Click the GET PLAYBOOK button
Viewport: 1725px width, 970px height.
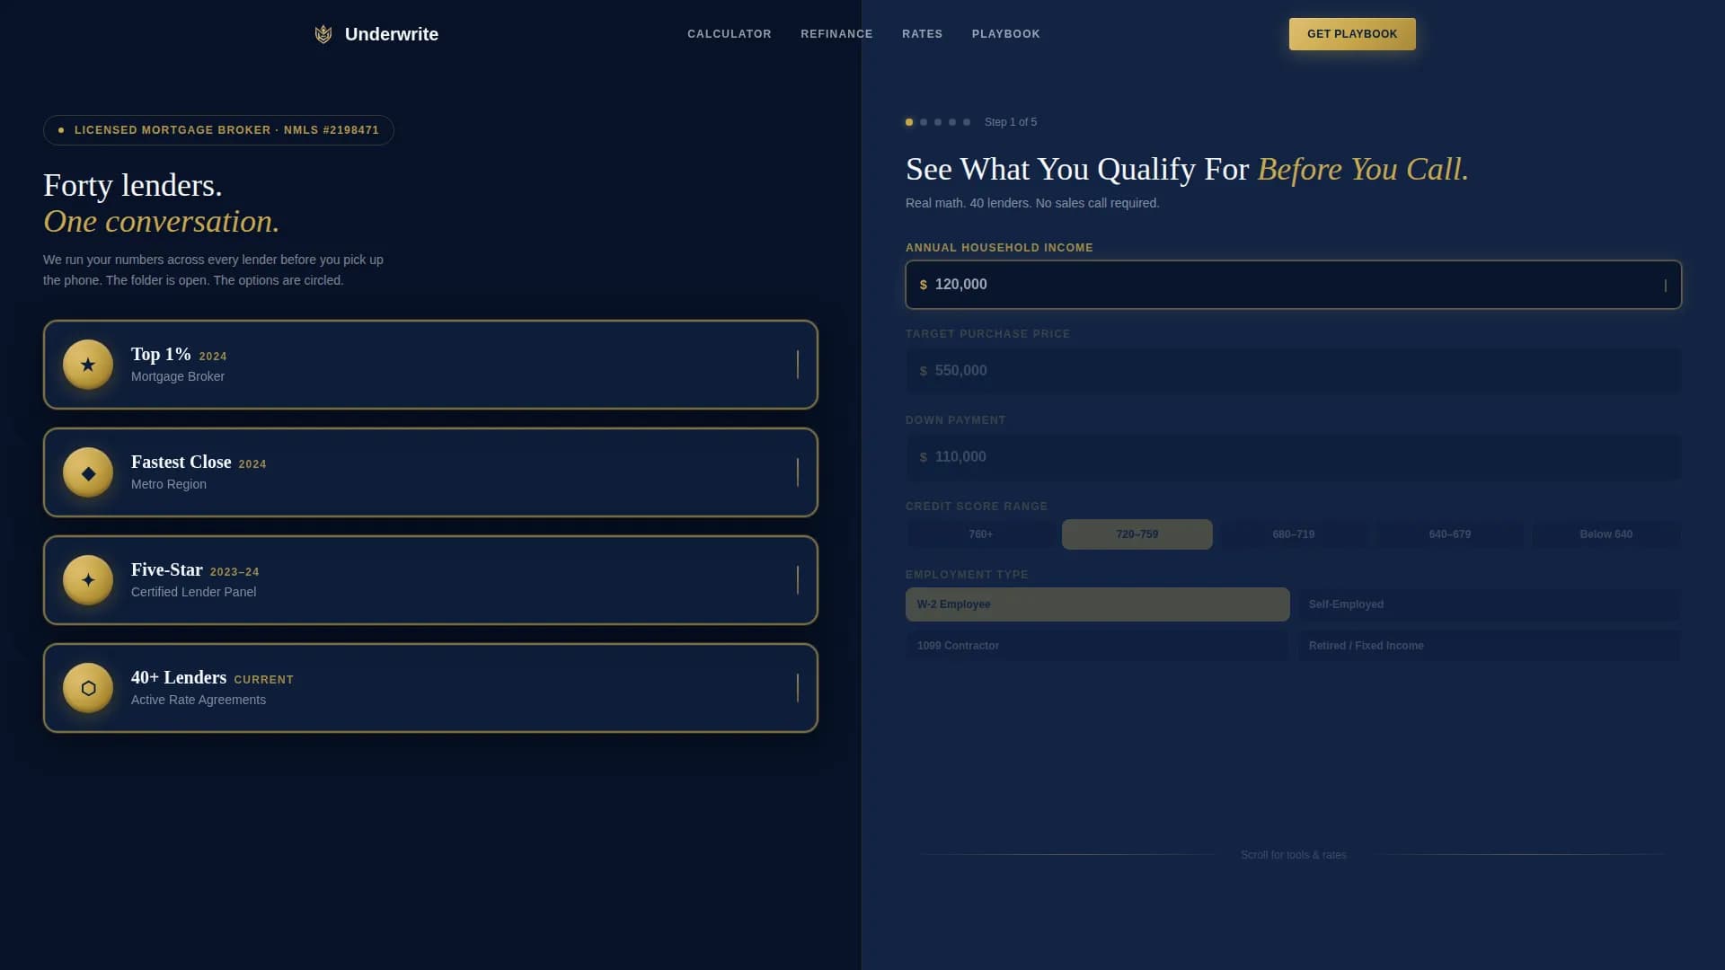pos(1351,33)
